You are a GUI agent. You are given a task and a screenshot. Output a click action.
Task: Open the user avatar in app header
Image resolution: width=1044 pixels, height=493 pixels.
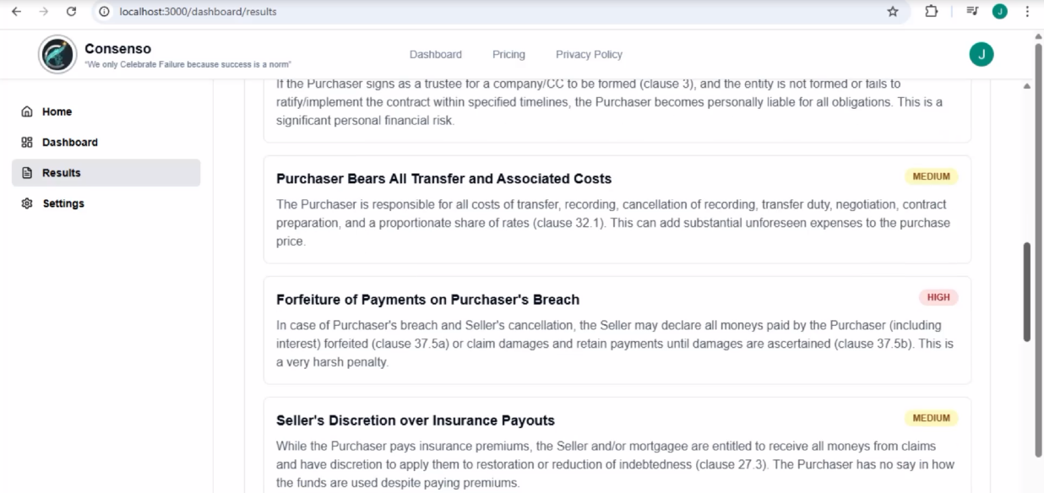981,55
